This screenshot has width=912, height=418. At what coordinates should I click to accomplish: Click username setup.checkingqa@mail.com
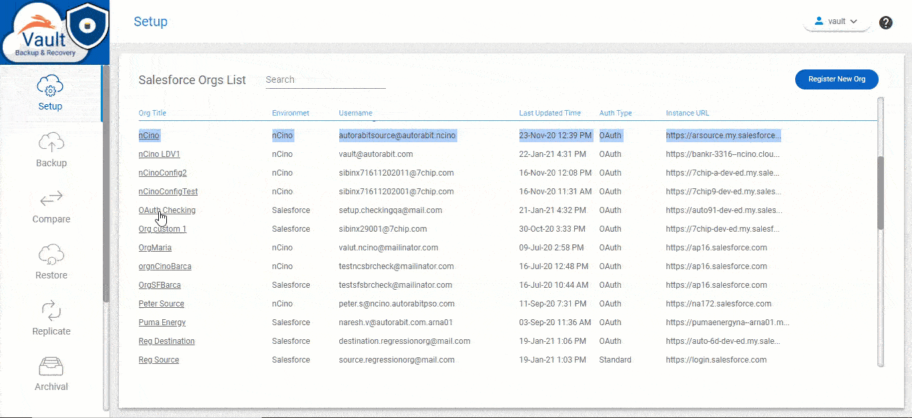coord(391,210)
